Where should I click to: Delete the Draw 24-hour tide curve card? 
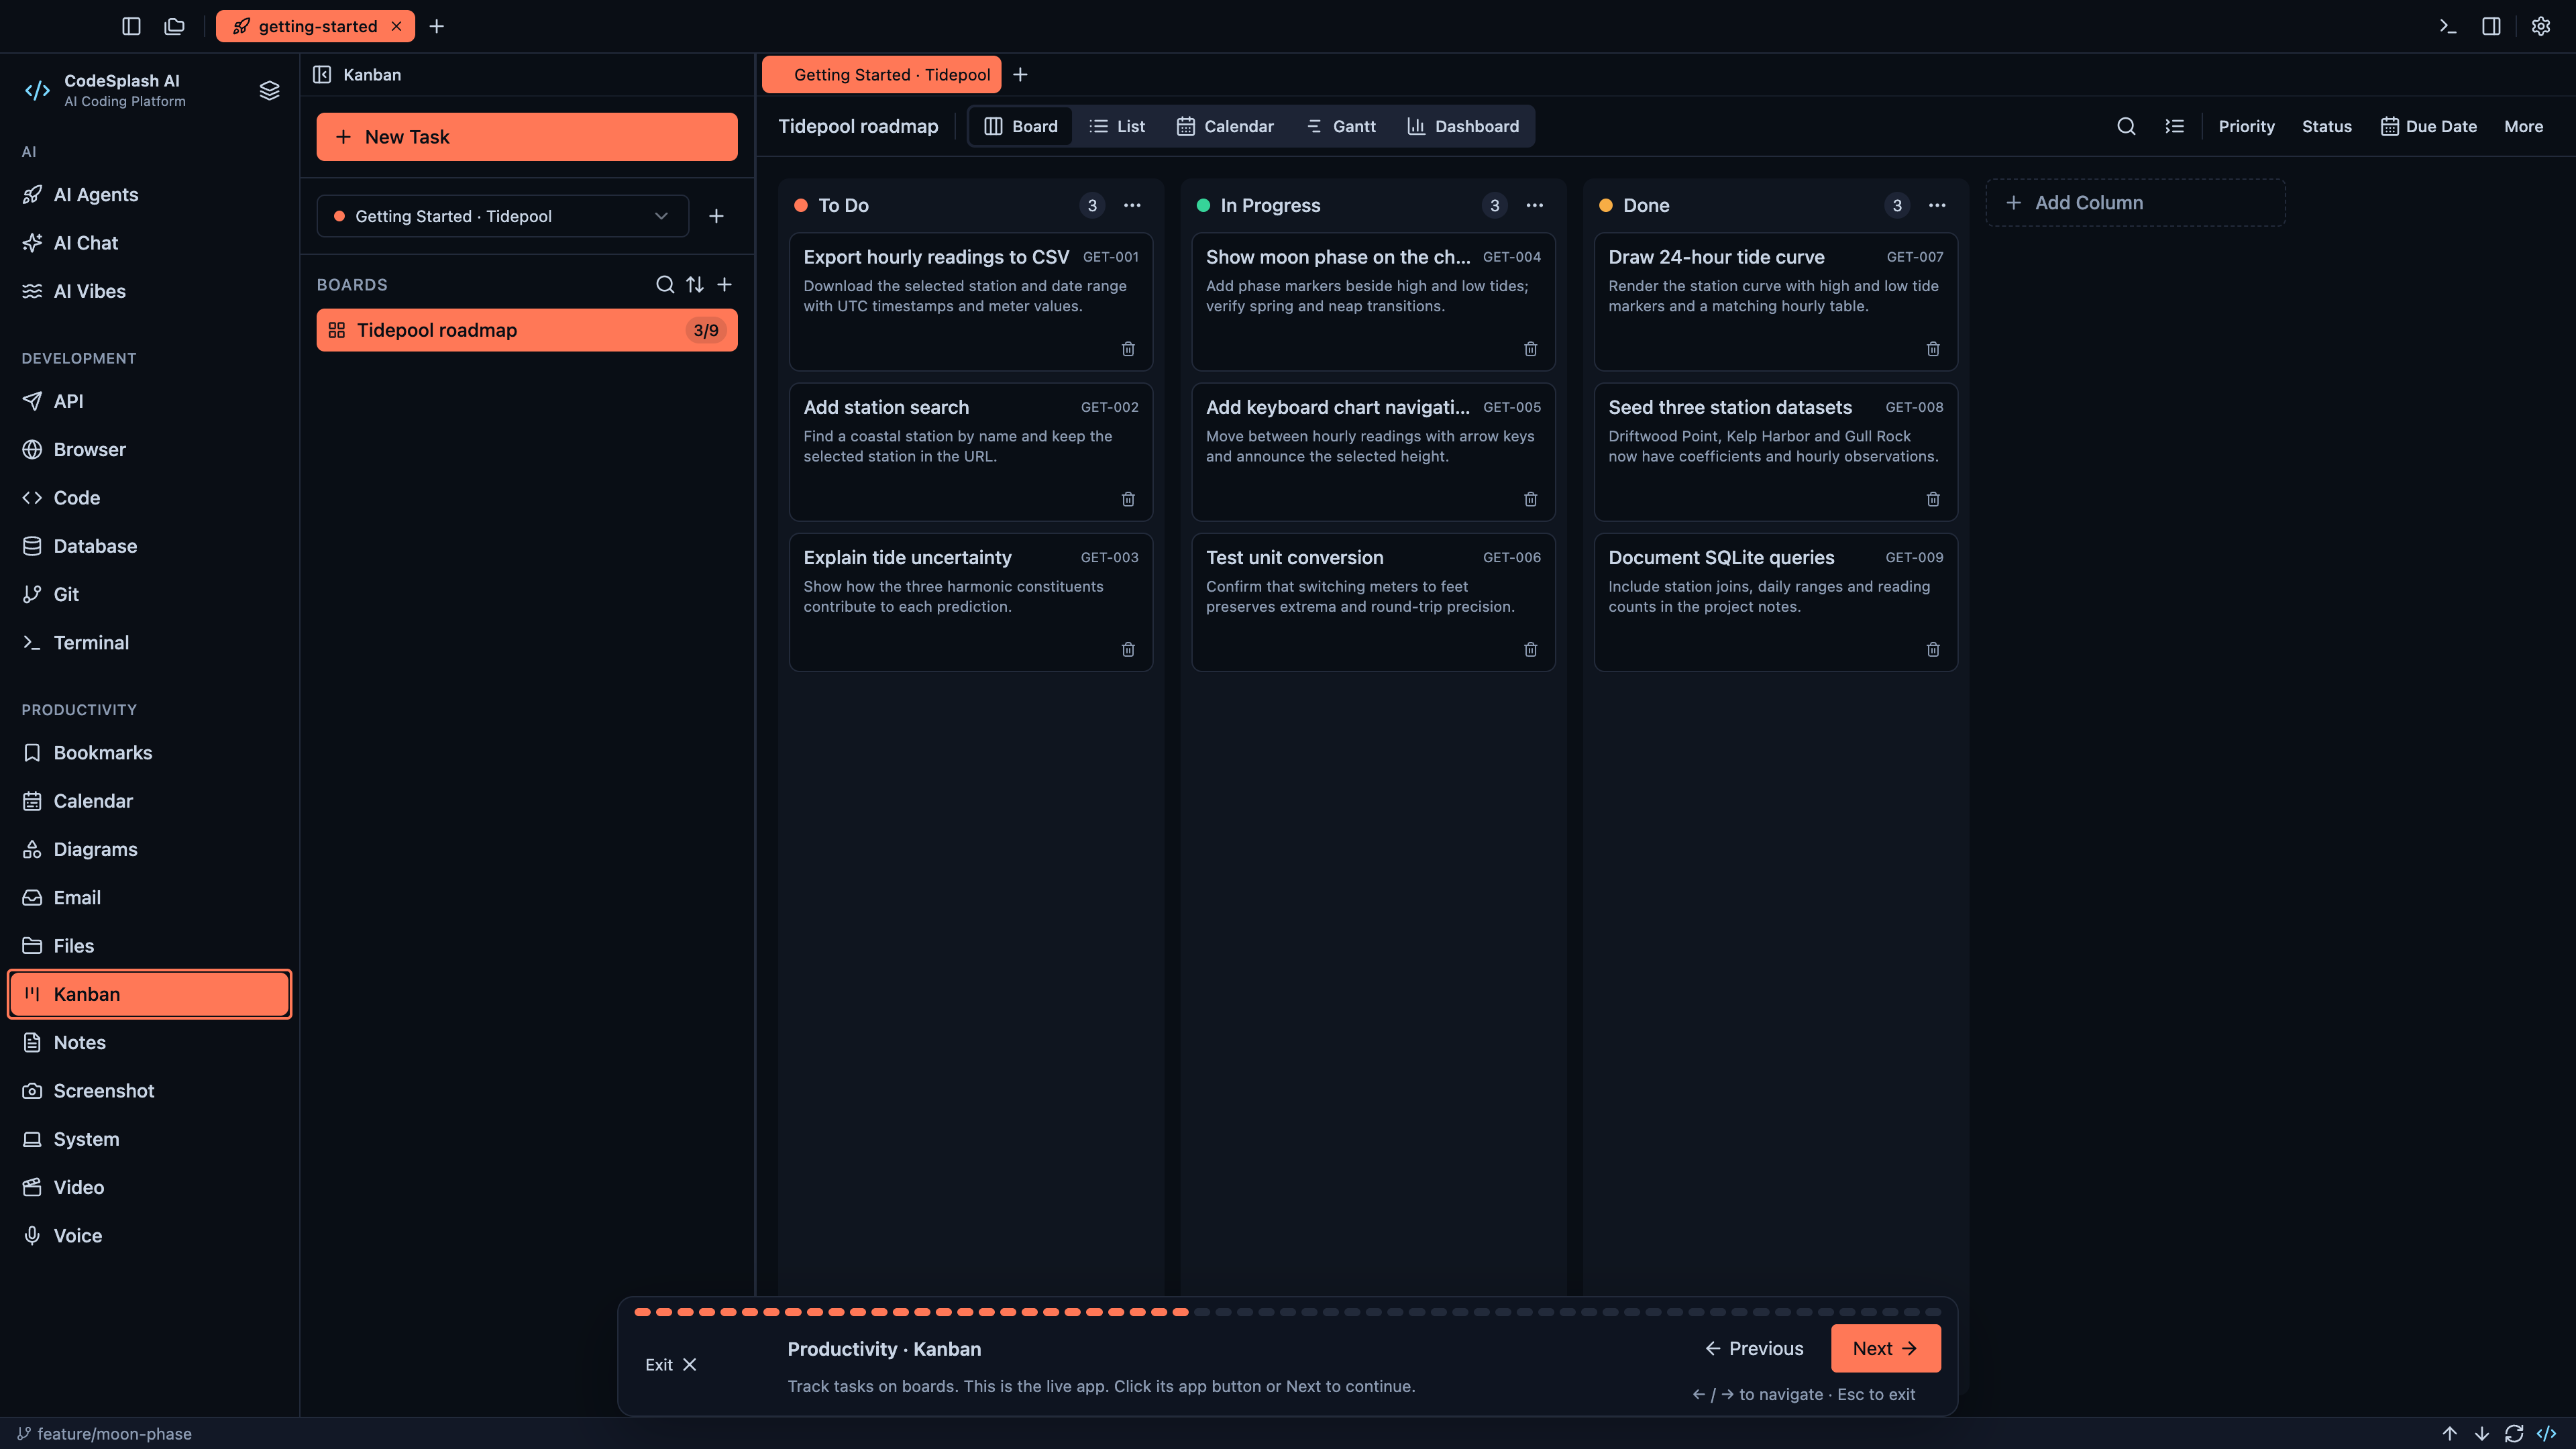[1933, 349]
